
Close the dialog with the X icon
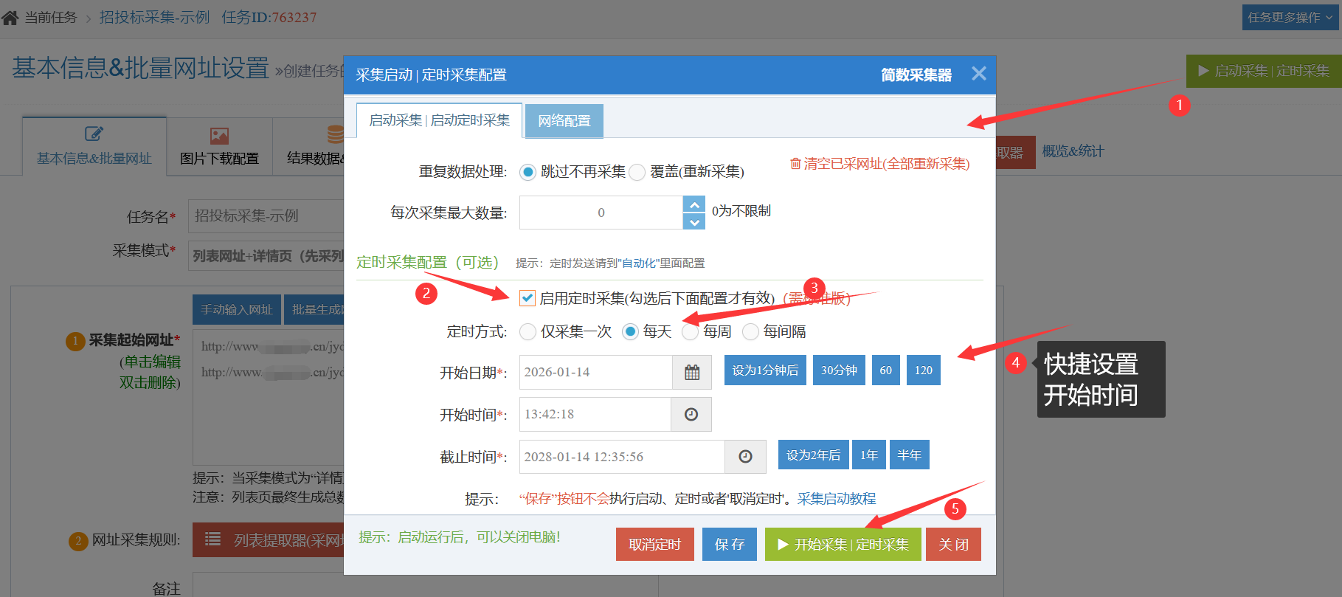(978, 74)
